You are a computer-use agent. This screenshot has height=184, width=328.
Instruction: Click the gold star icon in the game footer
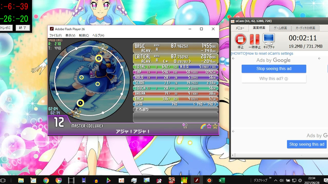[x=215, y=126]
